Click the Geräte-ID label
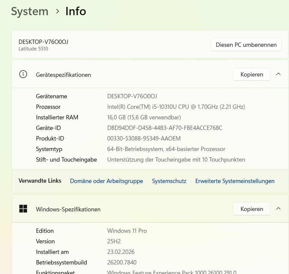The height and width of the screenshot is (274, 289). pos(48,128)
